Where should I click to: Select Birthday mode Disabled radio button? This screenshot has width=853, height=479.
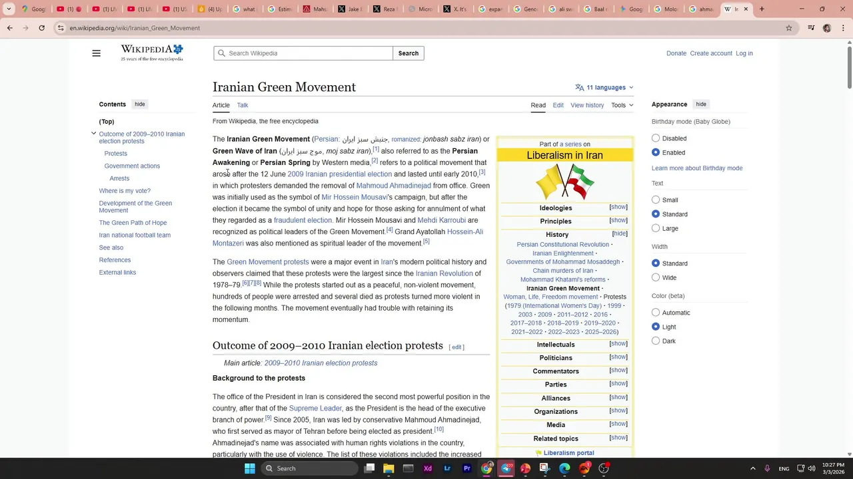[x=656, y=138]
